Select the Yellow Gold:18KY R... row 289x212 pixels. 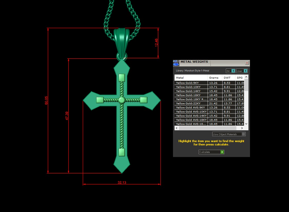tap(209, 99)
